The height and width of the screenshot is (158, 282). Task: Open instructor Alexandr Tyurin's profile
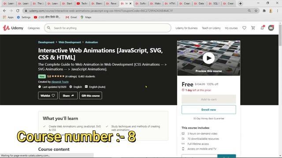click(60, 82)
